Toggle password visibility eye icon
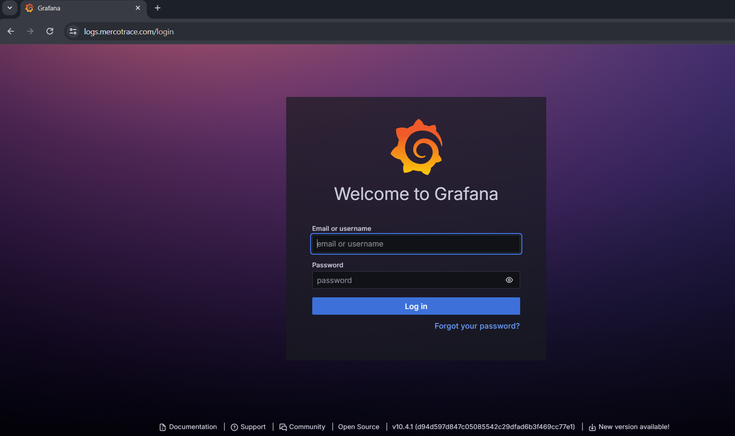Image resolution: width=735 pixels, height=436 pixels. (x=509, y=280)
